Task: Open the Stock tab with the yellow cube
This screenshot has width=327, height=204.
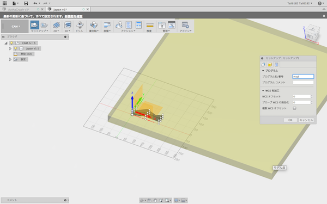Action: [270, 65]
